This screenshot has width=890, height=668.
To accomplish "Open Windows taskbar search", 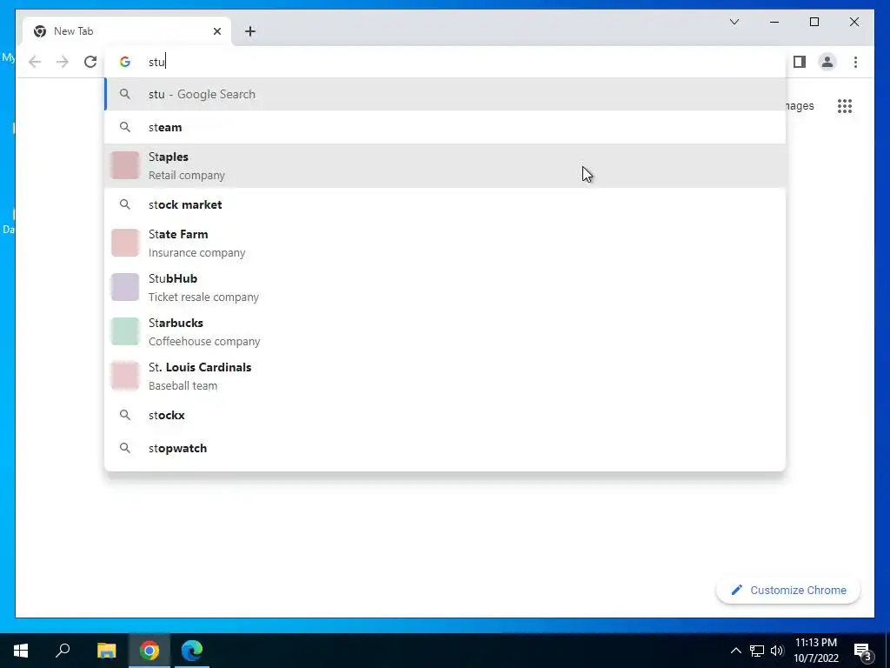I will [x=63, y=651].
